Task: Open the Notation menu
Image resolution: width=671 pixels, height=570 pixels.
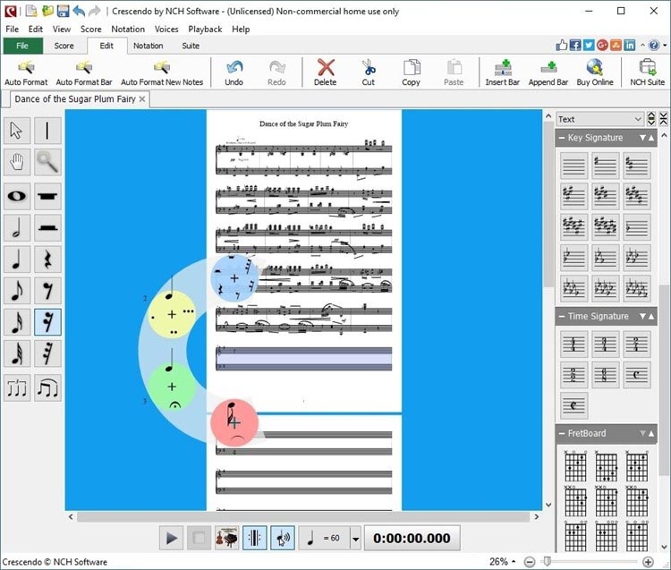Action: (128, 30)
